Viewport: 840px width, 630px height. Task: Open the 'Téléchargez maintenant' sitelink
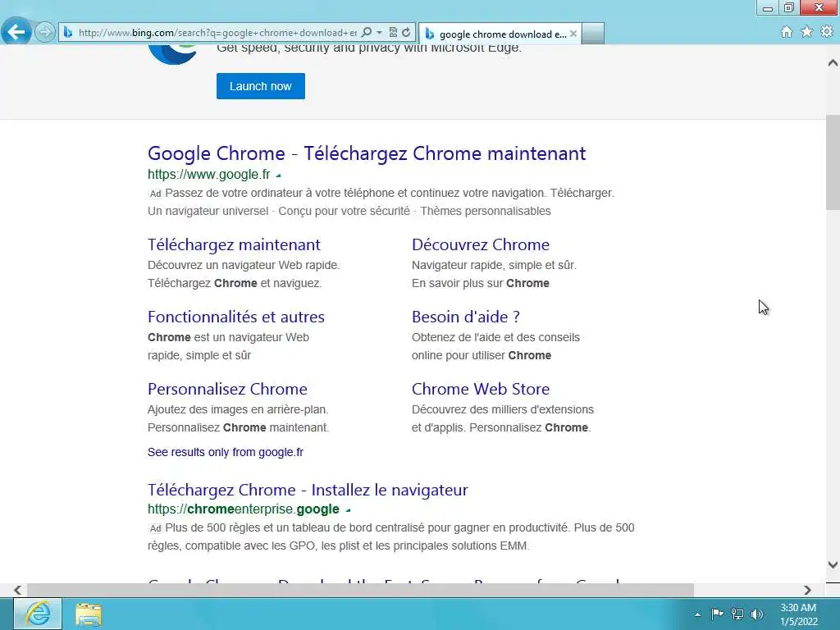(234, 244)
